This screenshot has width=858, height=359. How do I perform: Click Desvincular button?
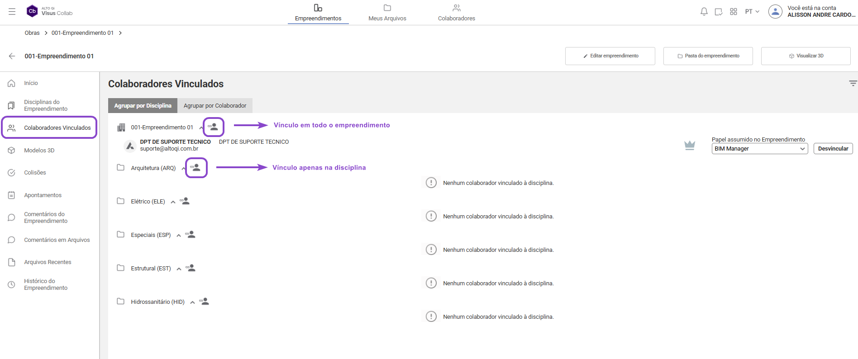click(833, 149)
